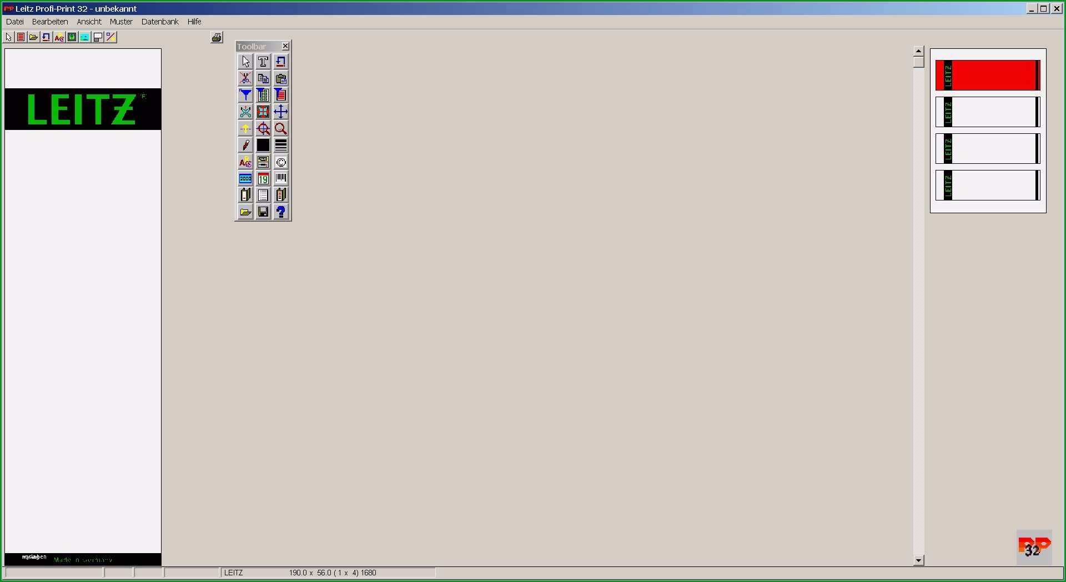The image size is (1066, 582).
Task: Click the 'Made in Germany' footer on the label
Action: tap(83, 560)
